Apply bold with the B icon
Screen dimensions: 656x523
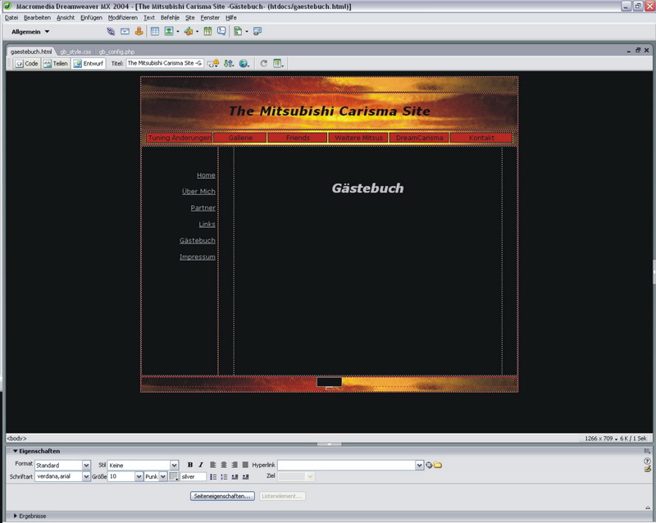point(190,465)
